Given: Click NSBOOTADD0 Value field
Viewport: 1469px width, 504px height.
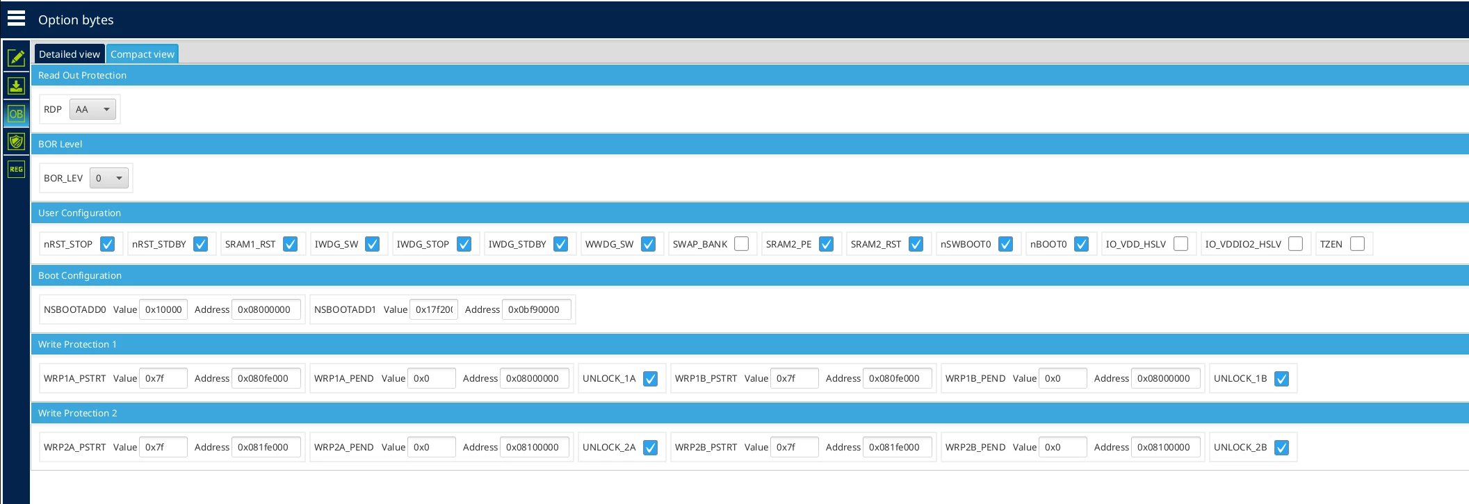Looking at the screenshot, I should pyautogui.click(x=163, y=309).
